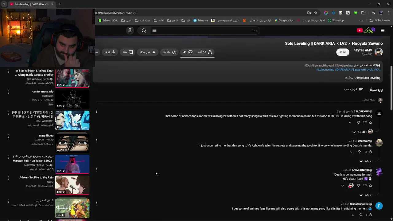393x221 pixels.
Task: Open the #DARKARIA hashtag link
Action: coord(343,70)
